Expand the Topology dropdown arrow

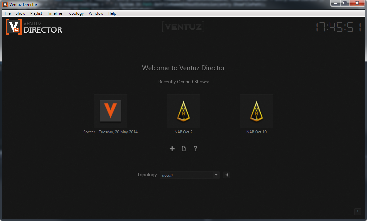pyautogui.click(x=216, y=175)
